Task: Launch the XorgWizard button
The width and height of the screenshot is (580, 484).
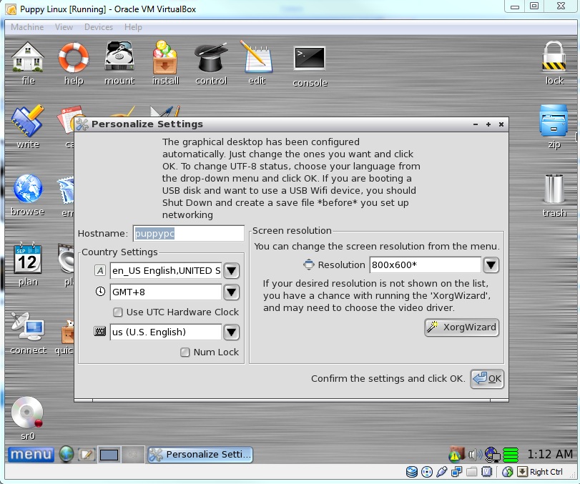Action: [x=461, y=327]
